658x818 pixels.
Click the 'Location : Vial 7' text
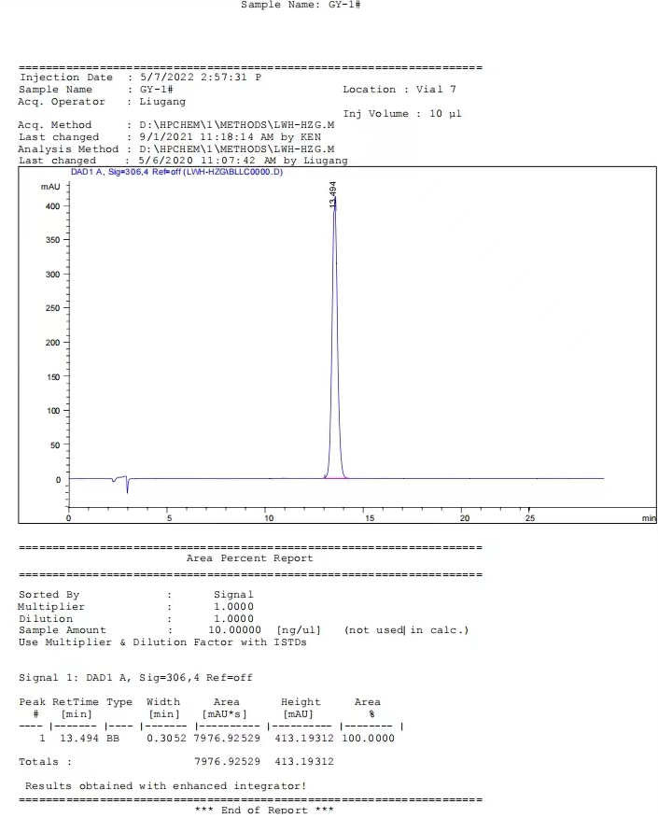(399, 90)
